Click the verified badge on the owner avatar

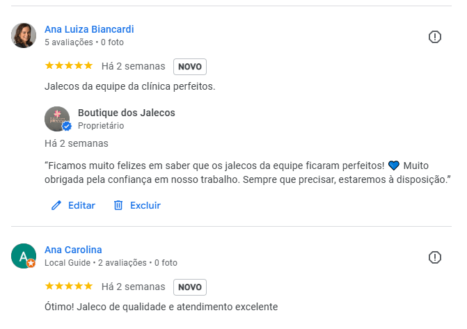tap(67, 127)
